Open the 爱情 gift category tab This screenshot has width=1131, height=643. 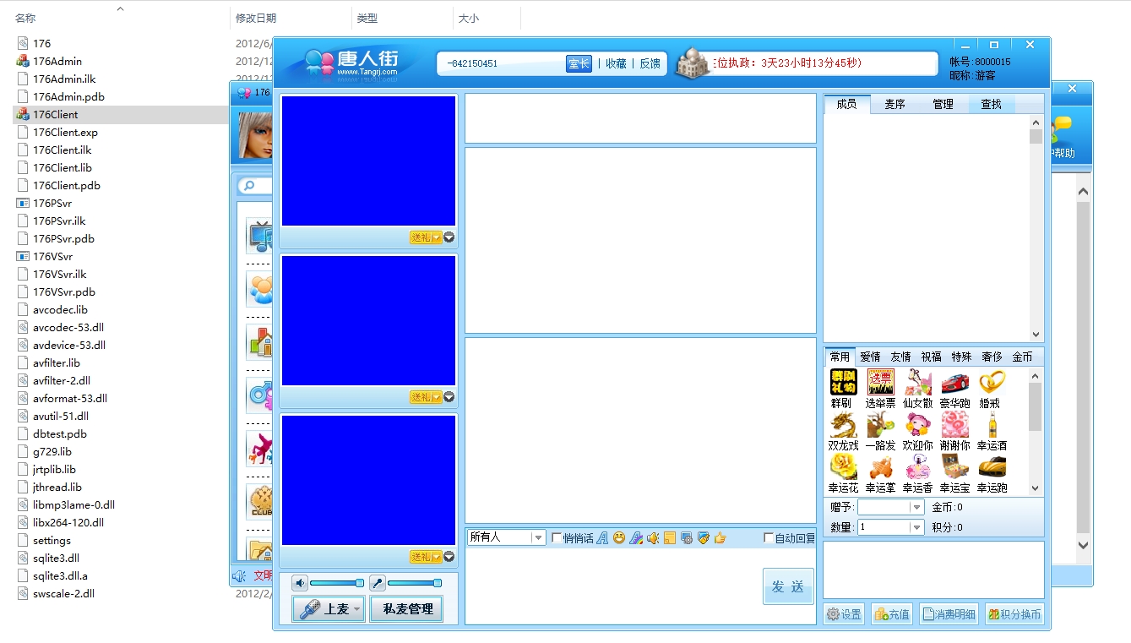(x=870, y=357)
